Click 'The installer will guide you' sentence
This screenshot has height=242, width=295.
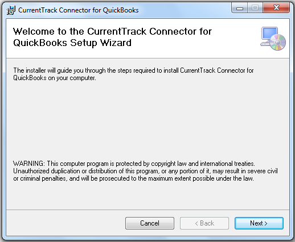click(x=133, y=70)
